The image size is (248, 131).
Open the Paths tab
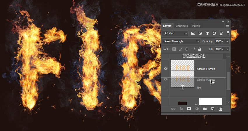[x=196, y=26]
